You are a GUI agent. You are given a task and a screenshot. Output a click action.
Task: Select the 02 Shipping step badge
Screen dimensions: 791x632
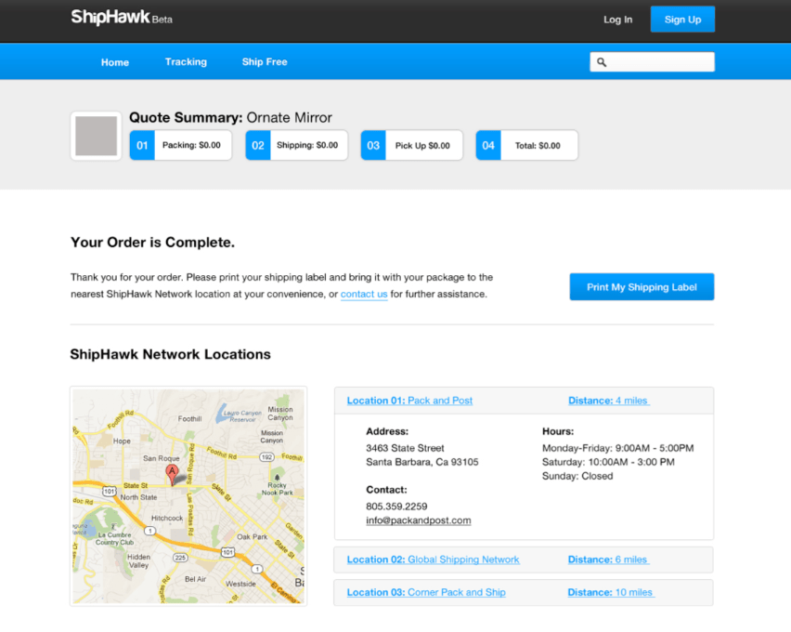click(258, 145)
